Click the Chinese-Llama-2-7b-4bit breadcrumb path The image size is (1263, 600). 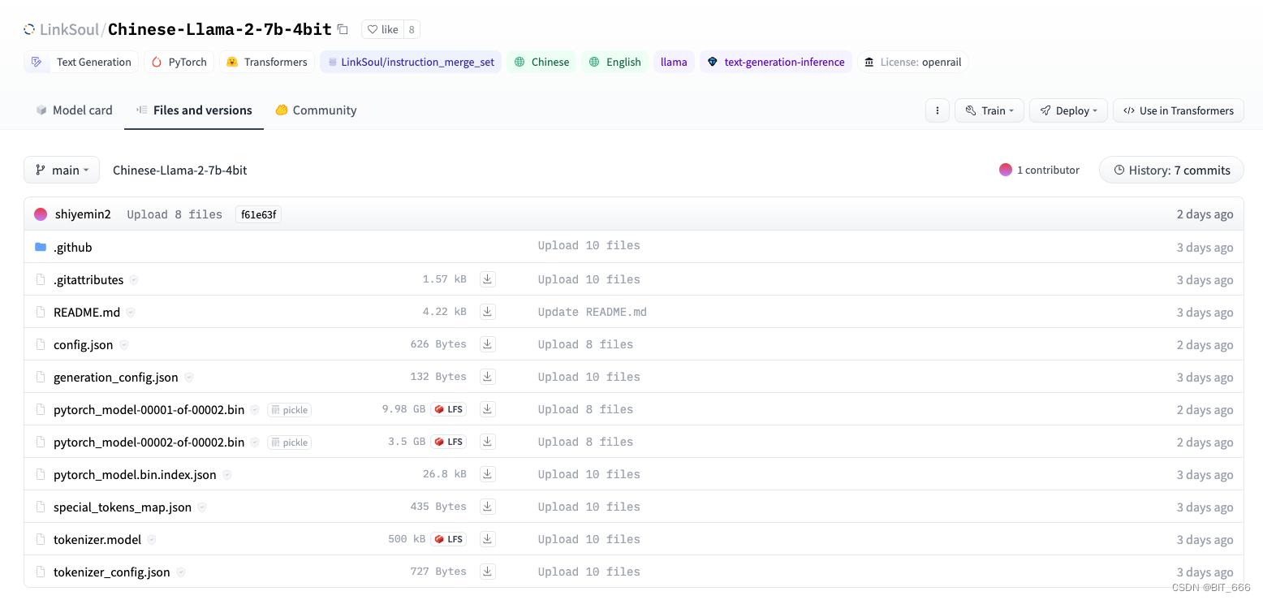(x=179, y=170)
